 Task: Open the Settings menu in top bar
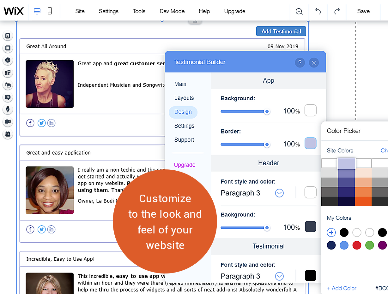coord(108,11)
